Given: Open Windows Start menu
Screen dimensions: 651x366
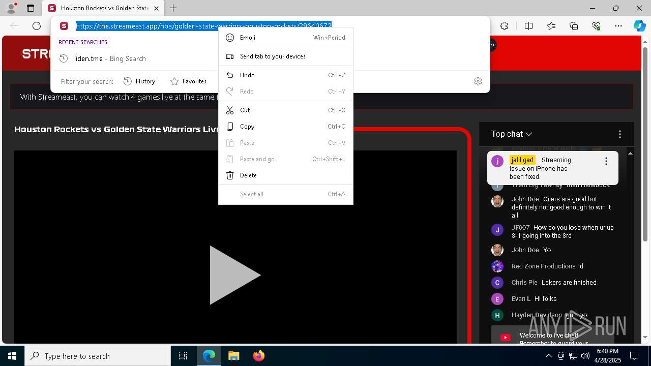Looking at the screenshot, I should click(12, 356).
